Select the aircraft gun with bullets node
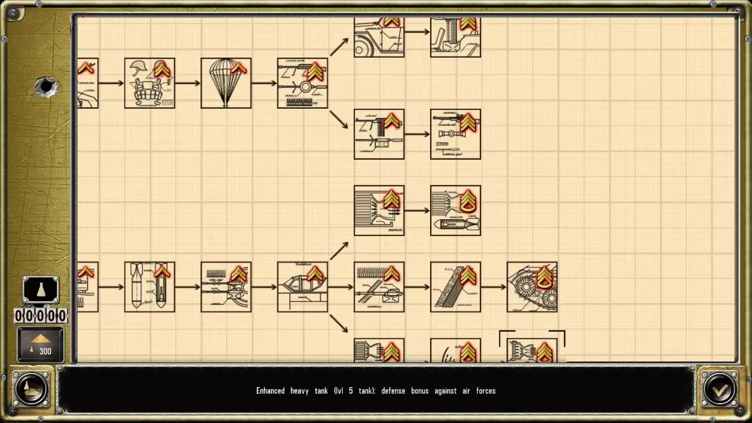The height and width of the screenshot is (423, 752). coord(226,287)
